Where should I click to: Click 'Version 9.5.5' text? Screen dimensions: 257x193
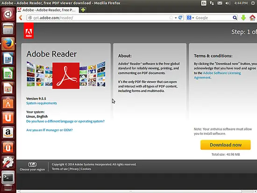pyautogui.click(x=36, y=99)
